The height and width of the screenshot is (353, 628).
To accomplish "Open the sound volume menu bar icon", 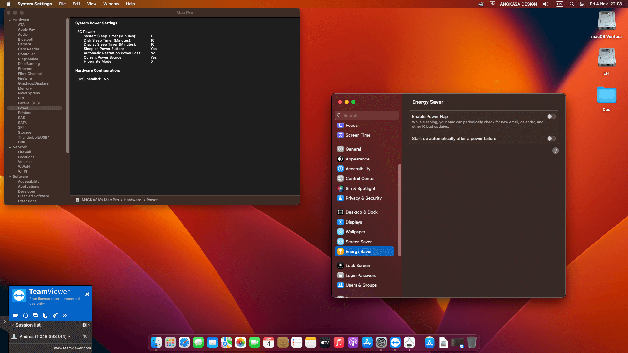I will [x=546, y=4].
